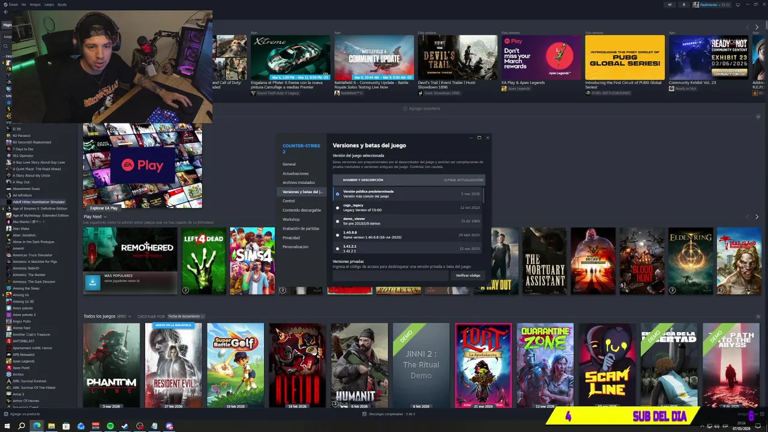
Task: Click private beta access code field
Action: coord(391,275)
